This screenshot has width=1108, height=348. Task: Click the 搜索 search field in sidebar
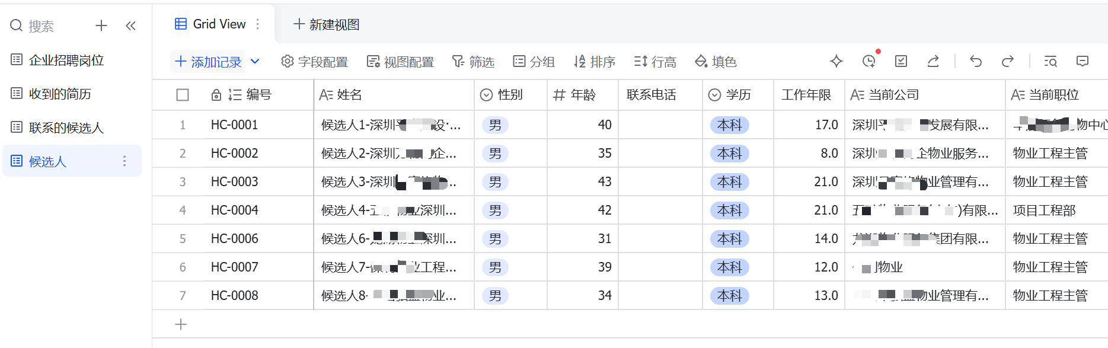(41, 26)
